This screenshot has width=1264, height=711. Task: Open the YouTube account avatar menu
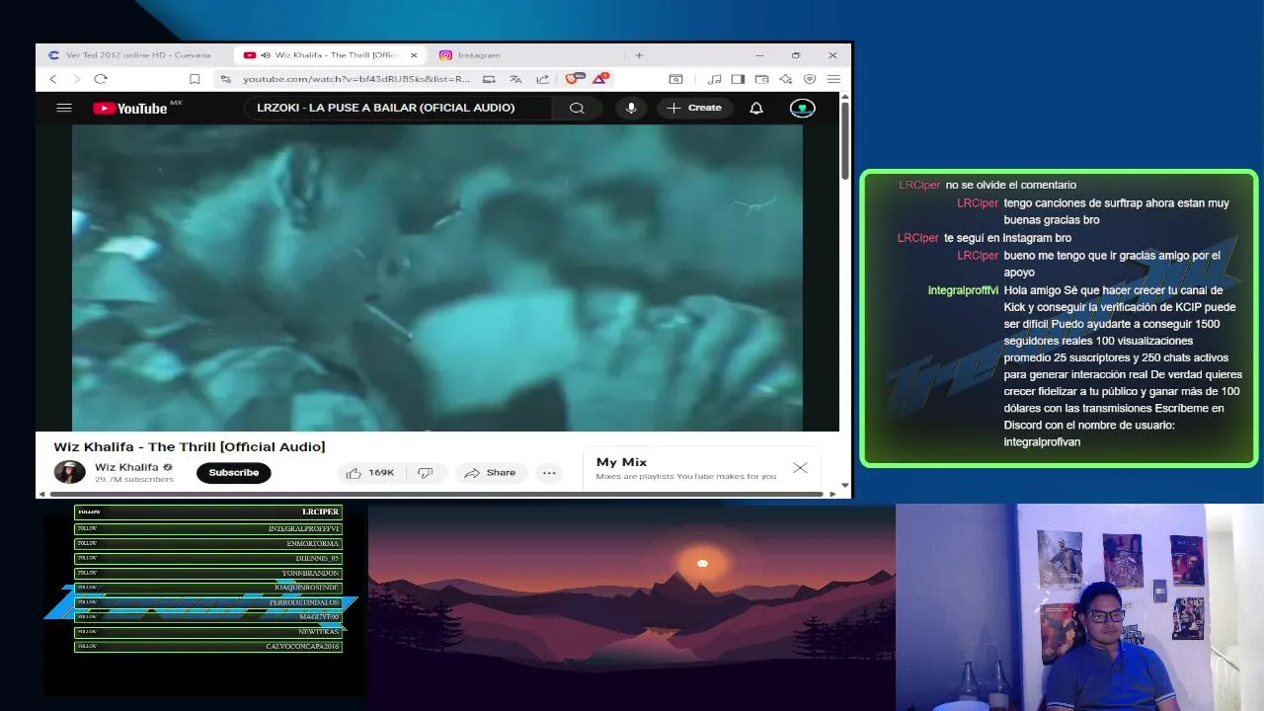tap(802, 108)
